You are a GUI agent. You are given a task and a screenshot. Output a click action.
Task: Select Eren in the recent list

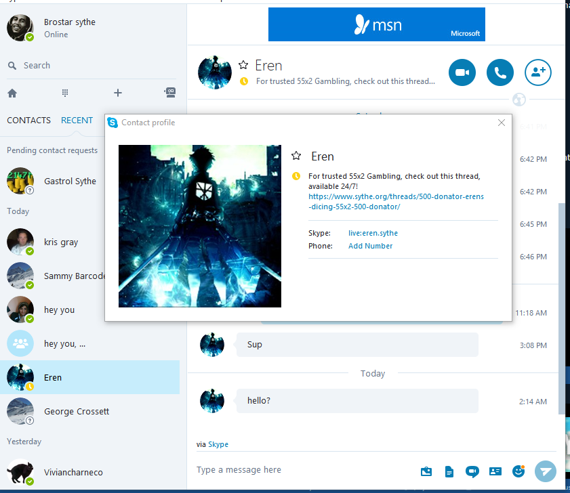(x=89, y=377)
